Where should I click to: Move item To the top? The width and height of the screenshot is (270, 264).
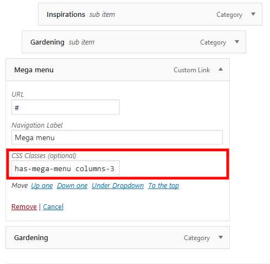pos(164,186)
